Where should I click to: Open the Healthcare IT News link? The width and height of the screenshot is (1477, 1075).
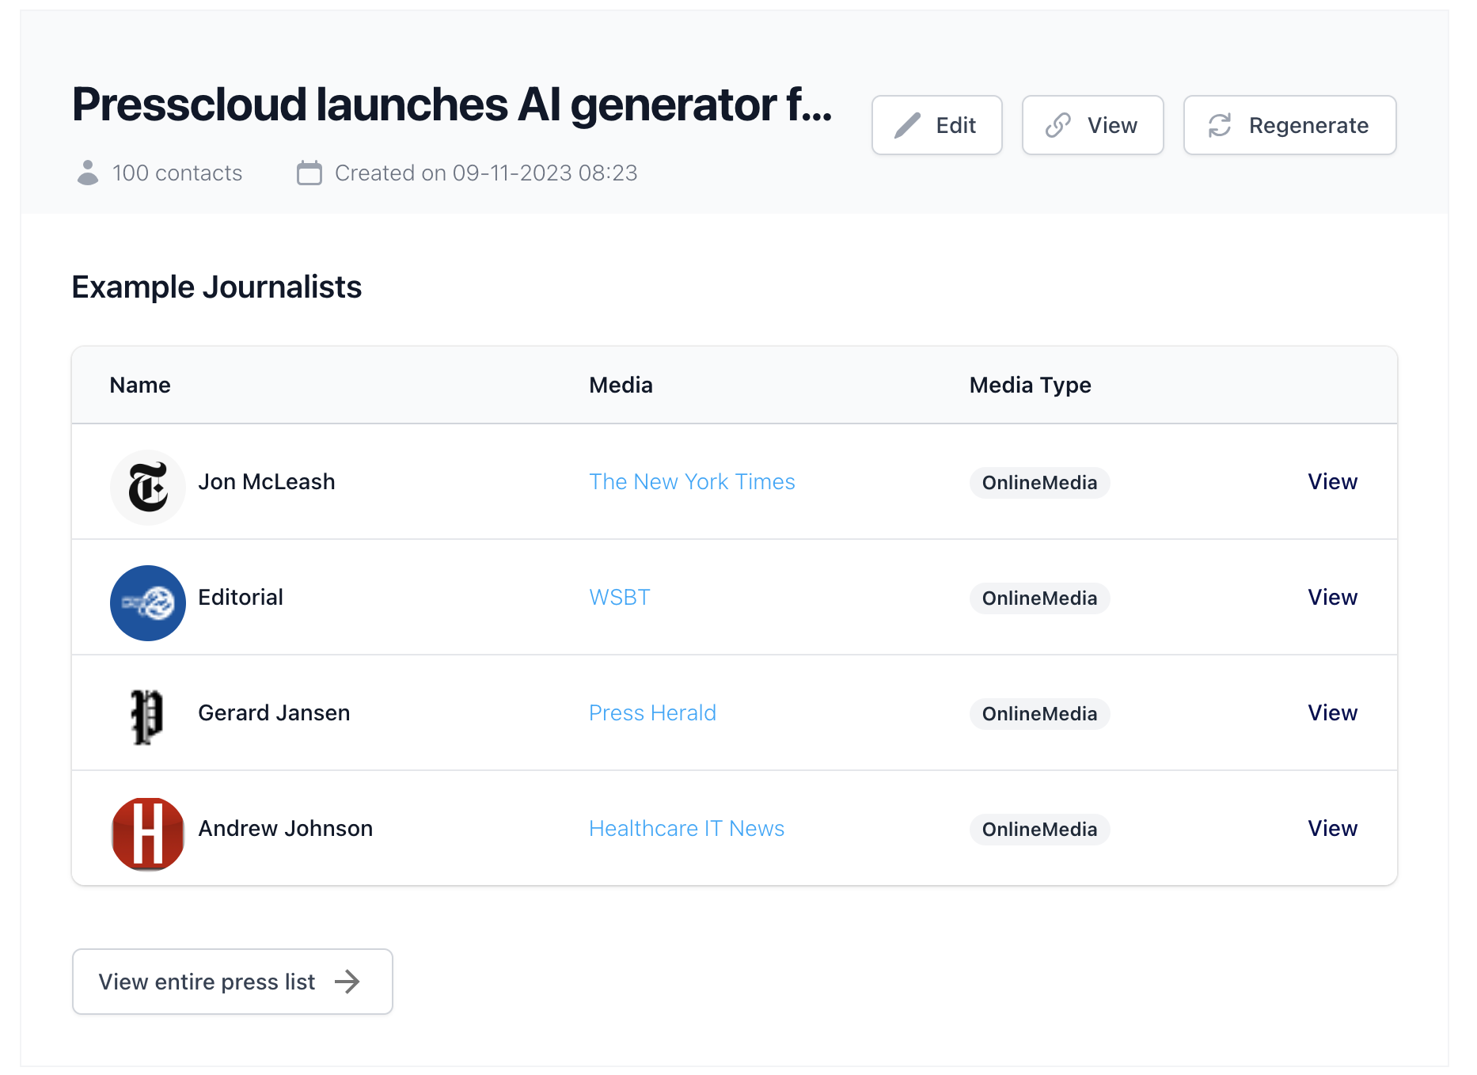click(686, 828)
